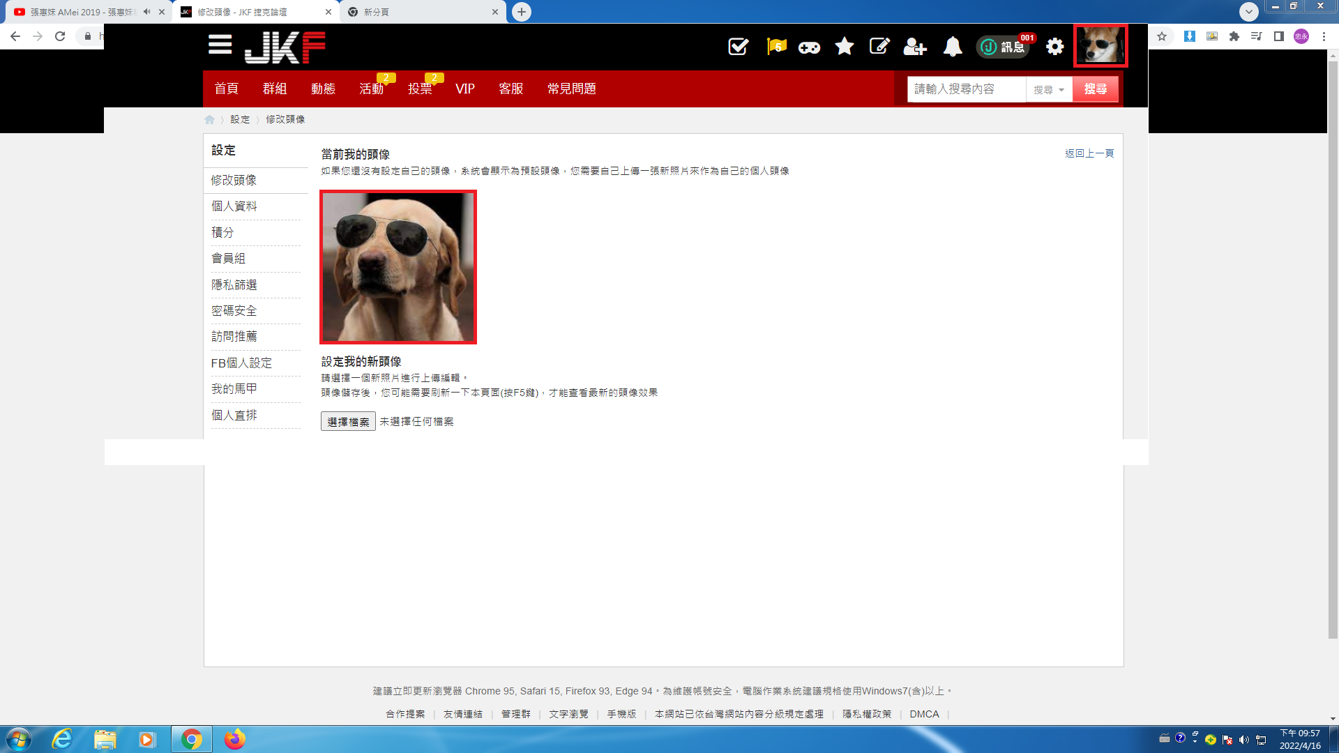The height and width of the screenshot is (753, 1339).
Task: Open the add friend icon
Action: click(x=915, y=47)
